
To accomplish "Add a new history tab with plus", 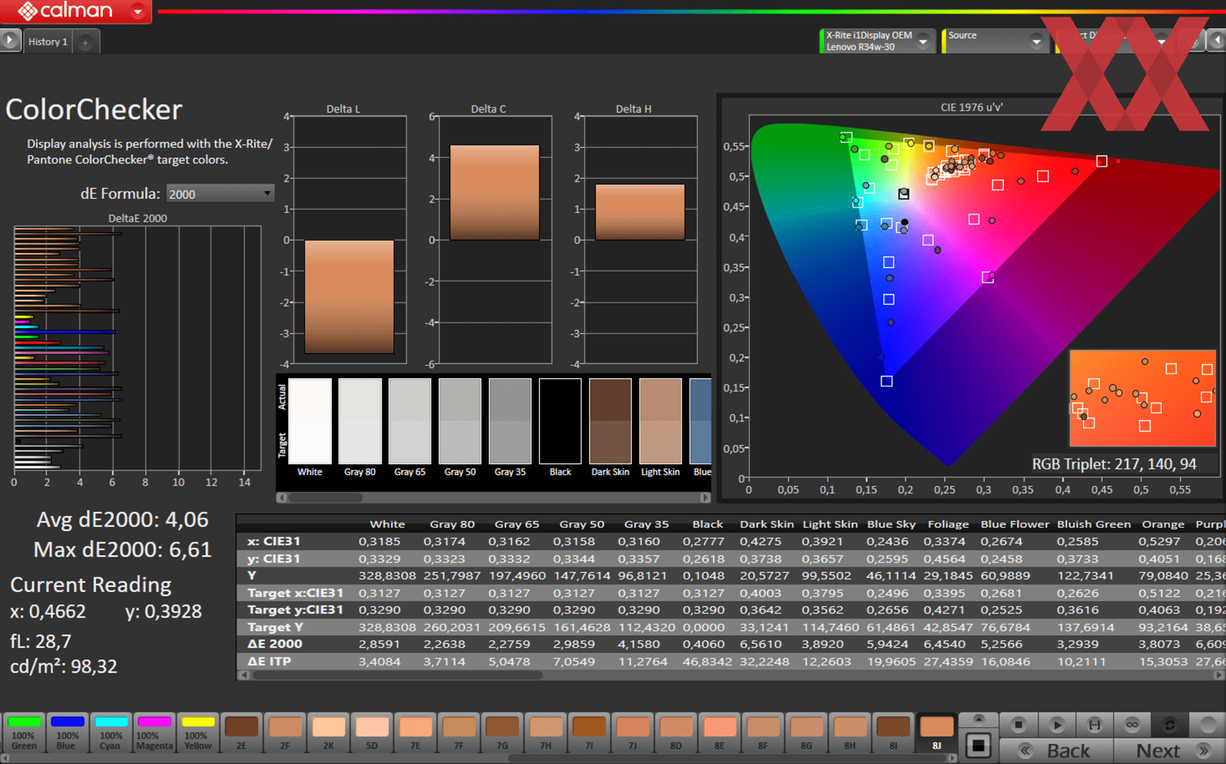I will (x=85, y=42).
